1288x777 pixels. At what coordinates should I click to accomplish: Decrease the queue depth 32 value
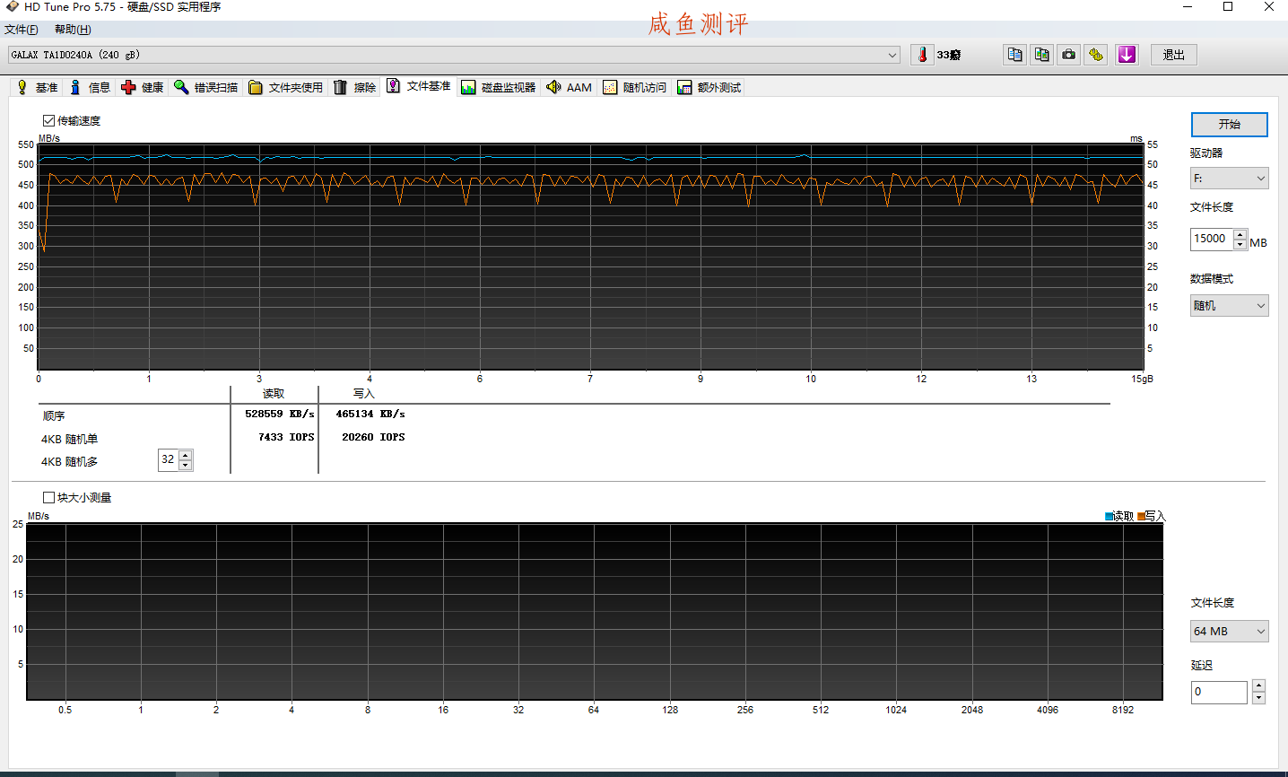click(x=186, y=465)
